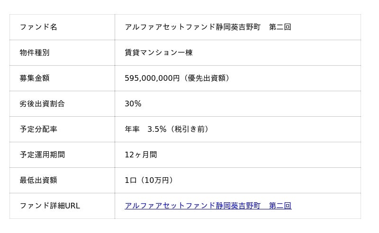Screen dimensions: 379x233
Task: Select the 595,000,000円 amount
Action: click(x=152, y=78)
